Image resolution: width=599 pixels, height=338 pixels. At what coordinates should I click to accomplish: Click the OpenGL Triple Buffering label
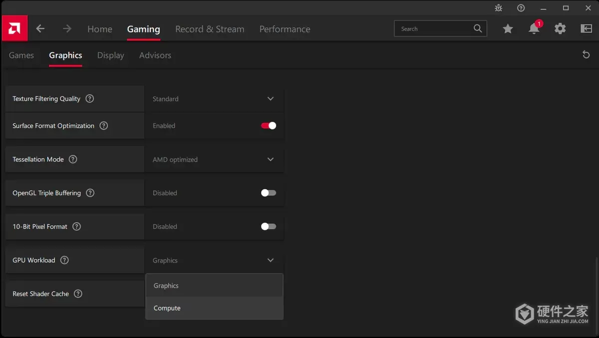[46, 193]
